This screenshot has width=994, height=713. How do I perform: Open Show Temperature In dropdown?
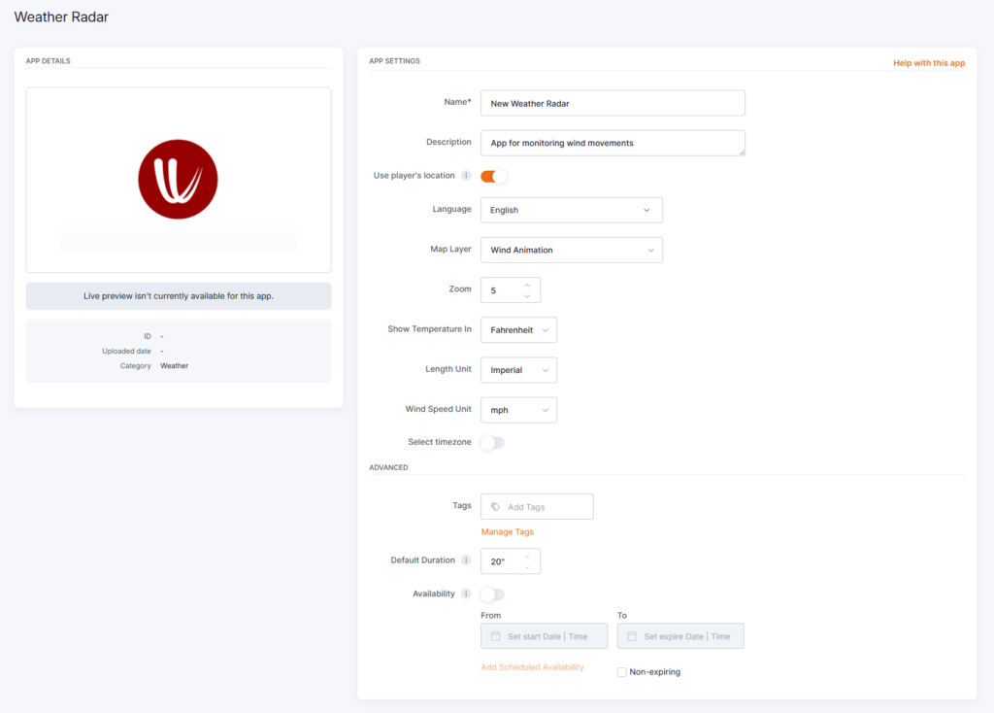point(518,330)
